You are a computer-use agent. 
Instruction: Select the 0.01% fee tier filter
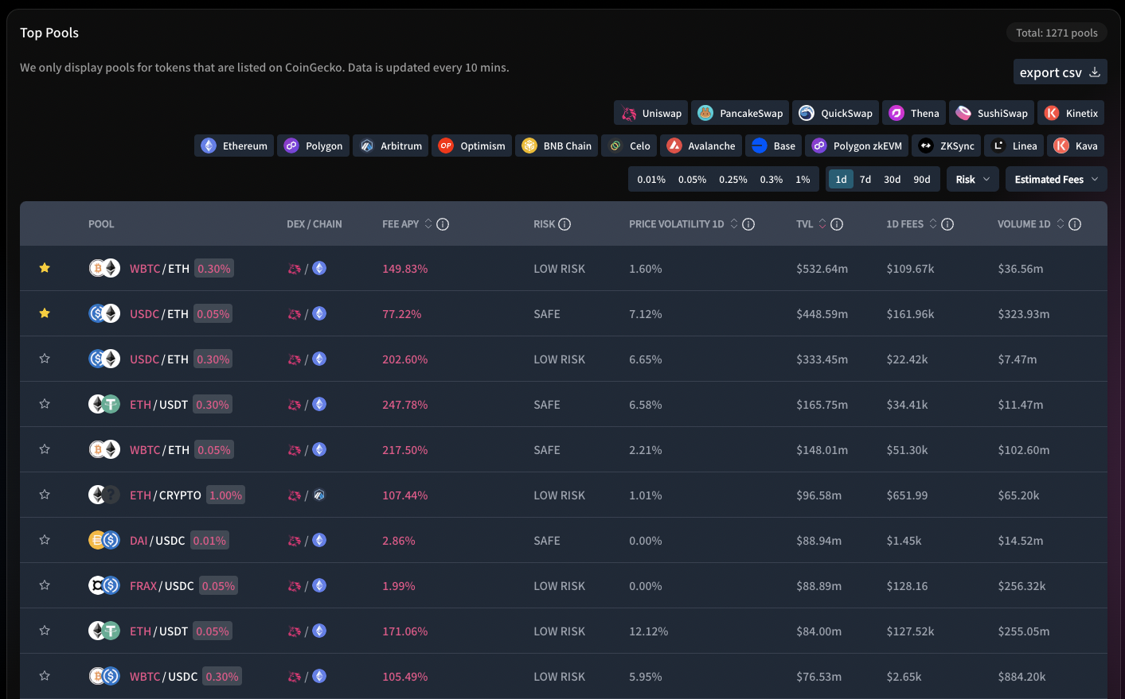[651, 179]
